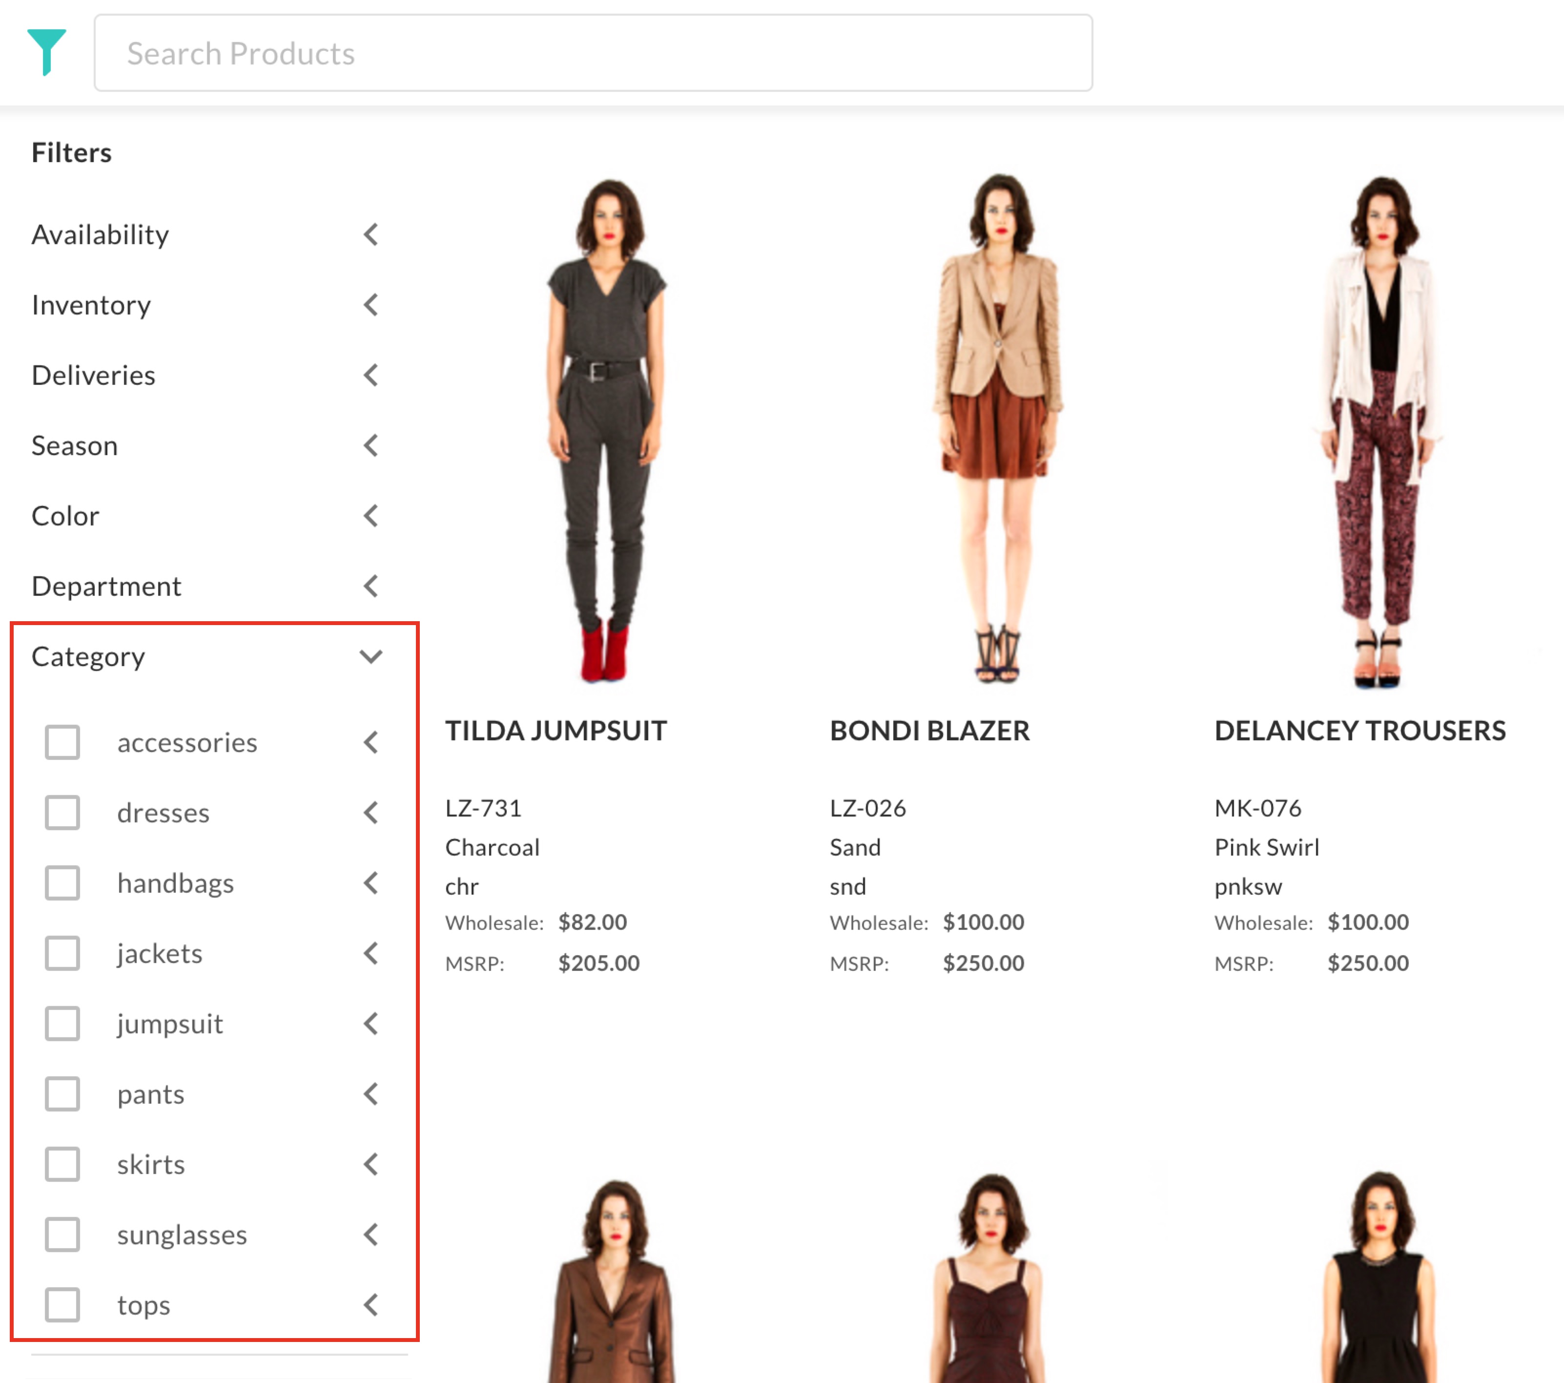The image size is (1564, 1383).
Task: Expand the jackets subcategory chevron
Action: [371, 953]
